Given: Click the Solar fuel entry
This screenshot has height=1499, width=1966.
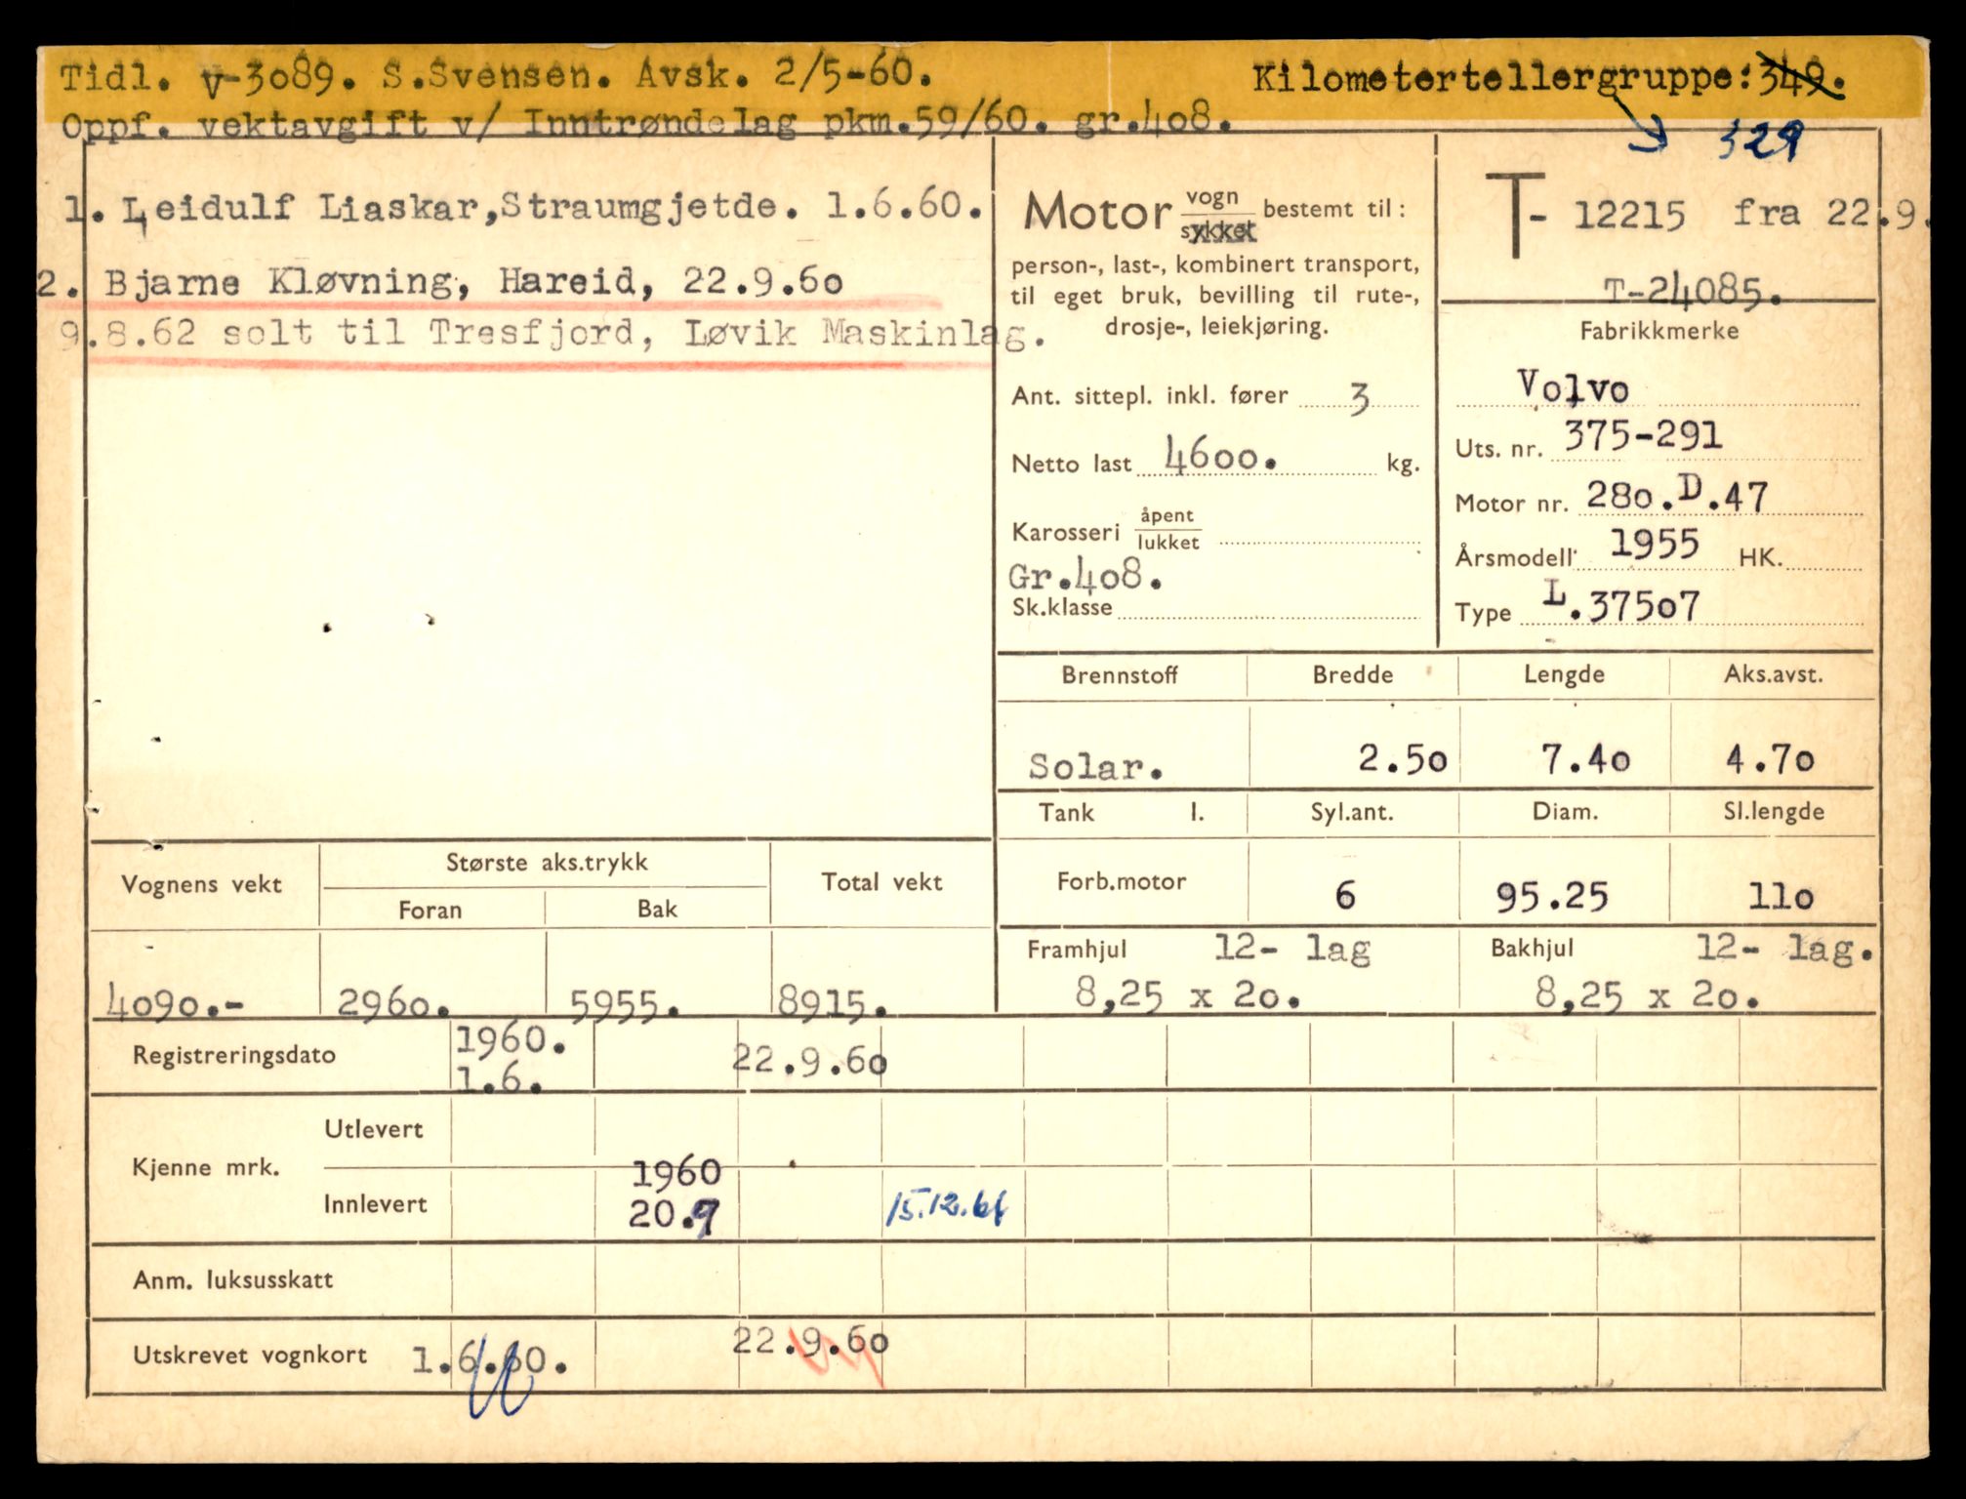Looking at the screenshot, I should tap(1095, 767).
